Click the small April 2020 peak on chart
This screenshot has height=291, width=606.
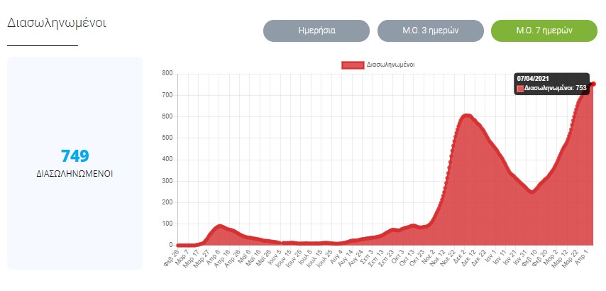click(x=220, y=226)
